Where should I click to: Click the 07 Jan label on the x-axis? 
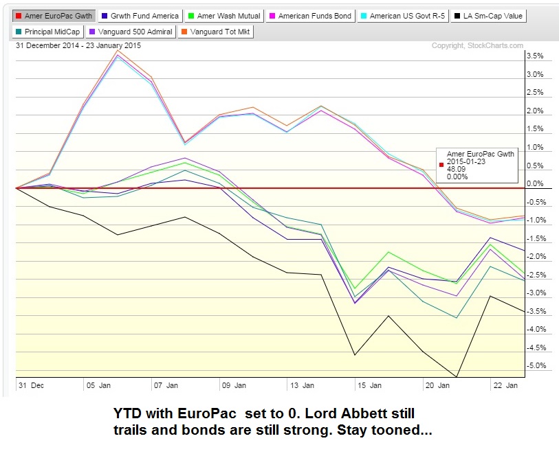166,385
